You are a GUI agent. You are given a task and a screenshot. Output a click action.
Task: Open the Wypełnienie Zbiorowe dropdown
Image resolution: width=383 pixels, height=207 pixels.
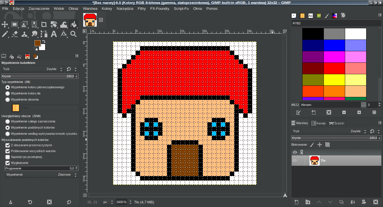pyautogui.click(x=41, y=175)
